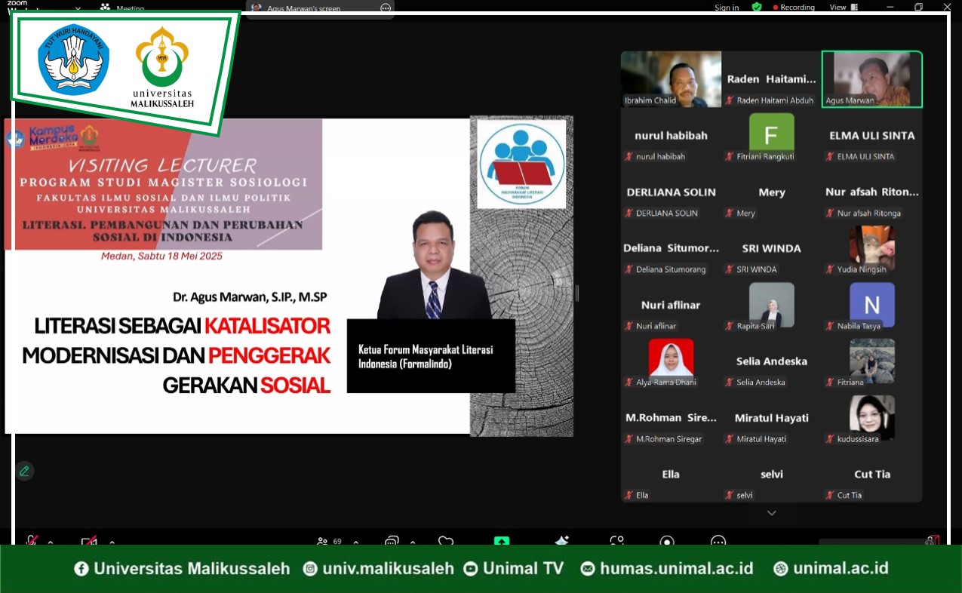The image size is (962, 593).
Task: Click the Reactions heart icon
Action: 446,541
